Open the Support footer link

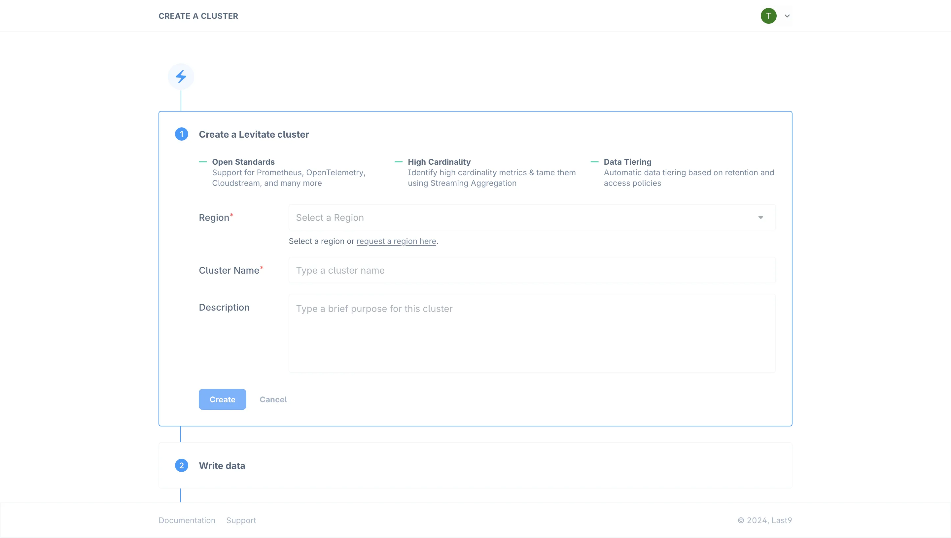pyautogui.click(x=241, y=520)
